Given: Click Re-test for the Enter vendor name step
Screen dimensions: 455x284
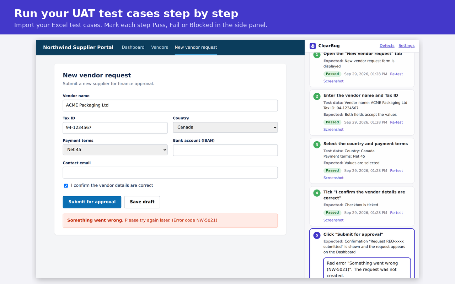Looking at the screenshot, I should click(396, 122).
